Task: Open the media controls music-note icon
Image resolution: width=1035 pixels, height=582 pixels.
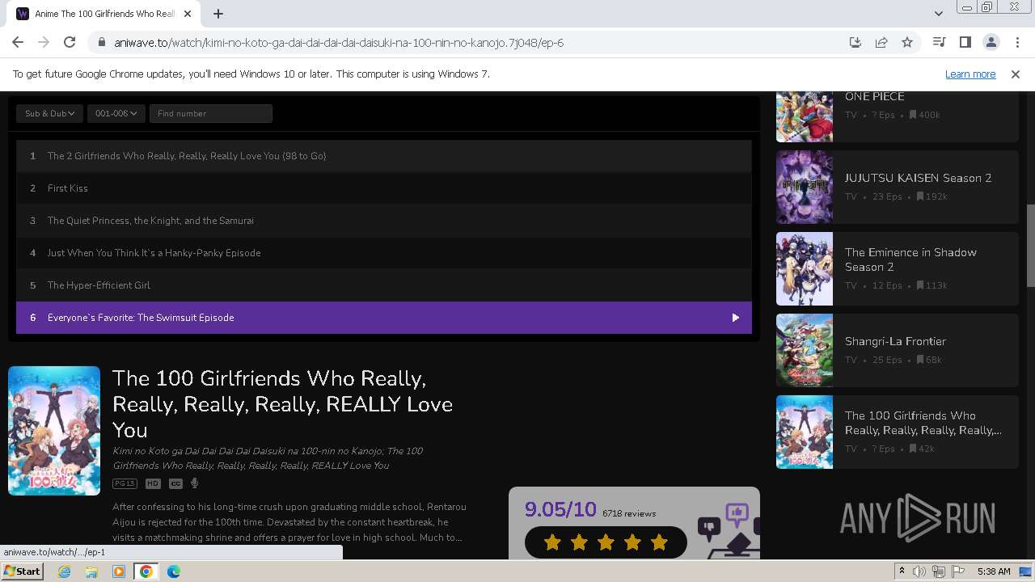Action: 939,42
